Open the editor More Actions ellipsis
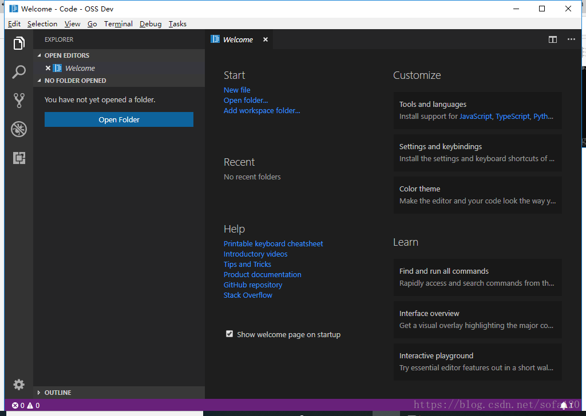This screenshot has height=416, width=586. click(571, 39)
